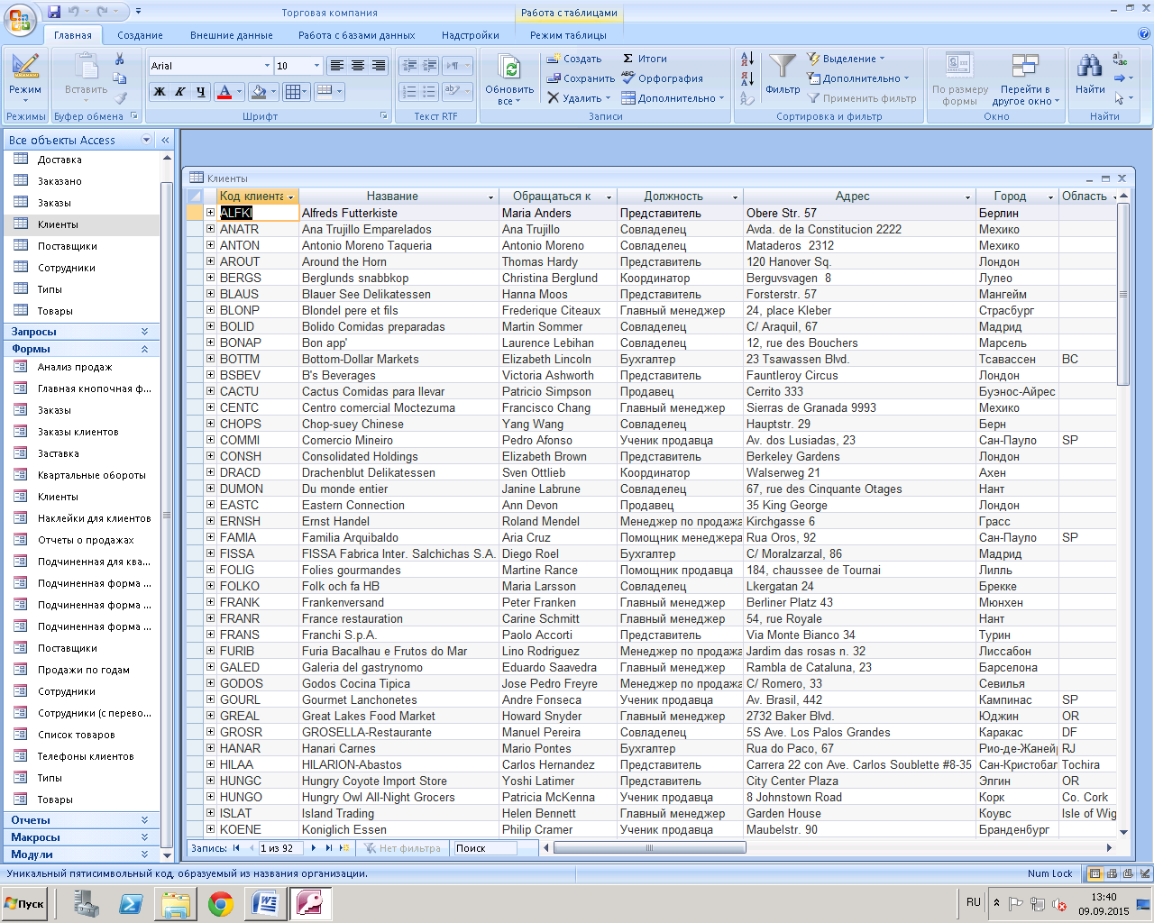
Task: Apply fill color with the paint bucket
Action: tap(259, 91)
